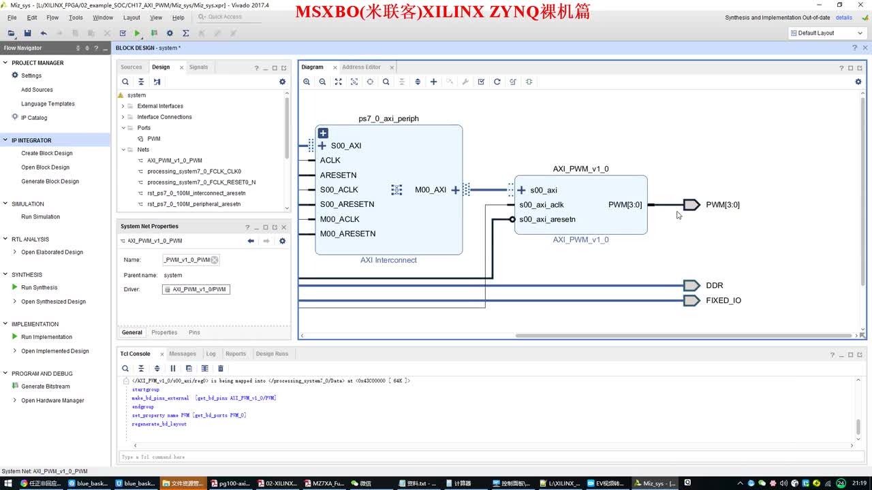Open the calculator app in Windows taskbar

[x=458, y=483]
